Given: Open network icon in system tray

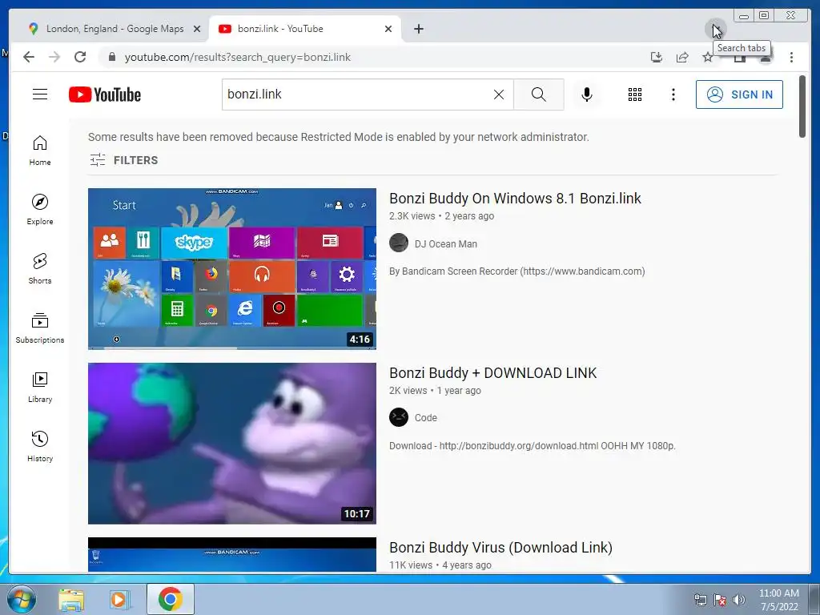Looking at the screenshot, I should [700, 600].
